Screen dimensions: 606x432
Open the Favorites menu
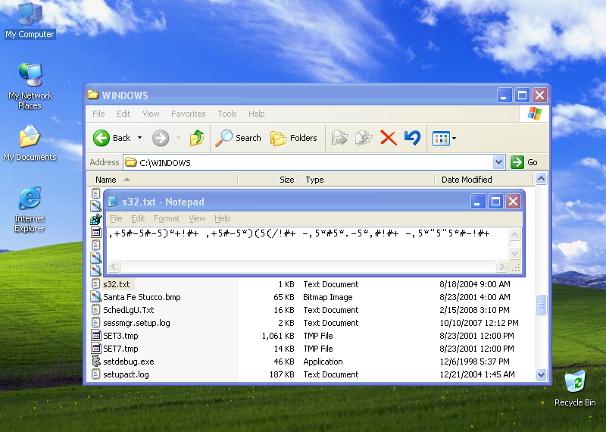tap(188, 114)
